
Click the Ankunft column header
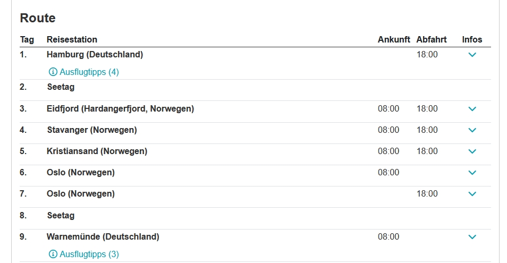pyautogui.click(x=394, y=39)
